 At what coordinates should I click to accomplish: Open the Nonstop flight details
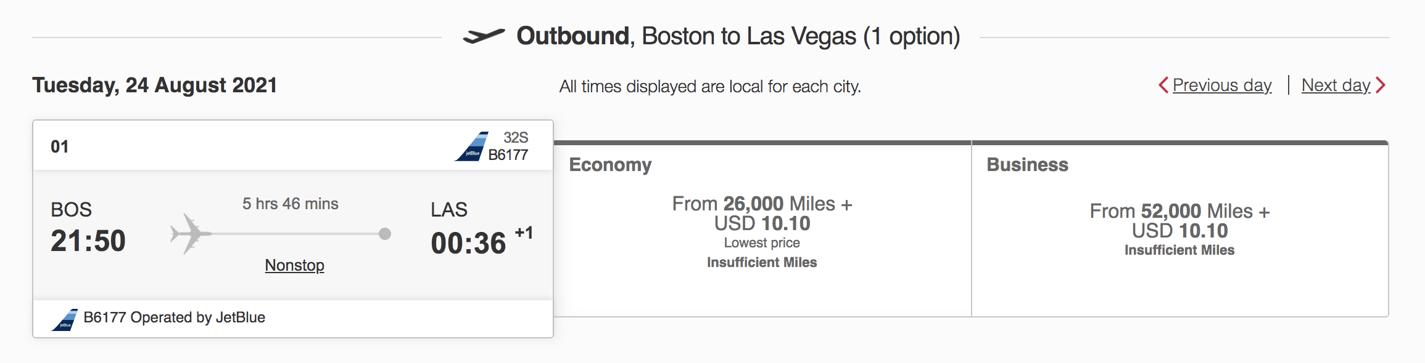pyautogui.click(x=294, y=266)
